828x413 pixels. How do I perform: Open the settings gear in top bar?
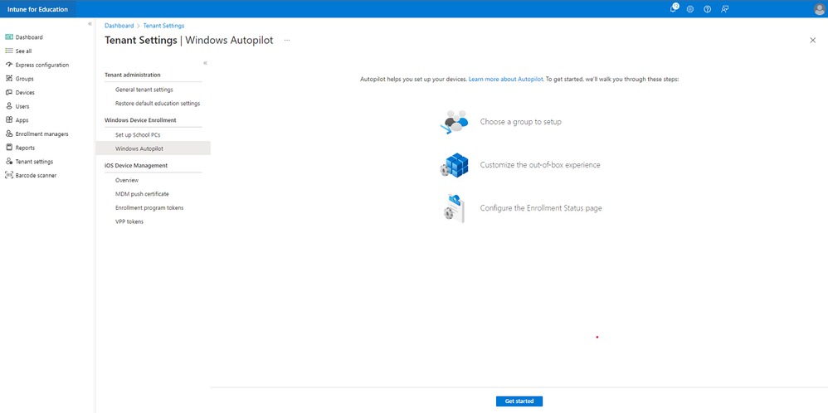coord(690,9)
